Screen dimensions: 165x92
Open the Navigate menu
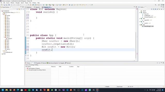(18, 3)
